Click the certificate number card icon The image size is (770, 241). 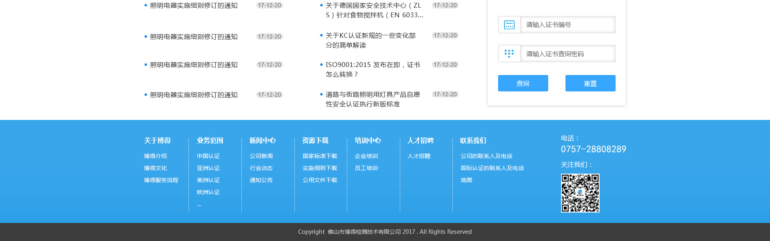pos(509,25)
